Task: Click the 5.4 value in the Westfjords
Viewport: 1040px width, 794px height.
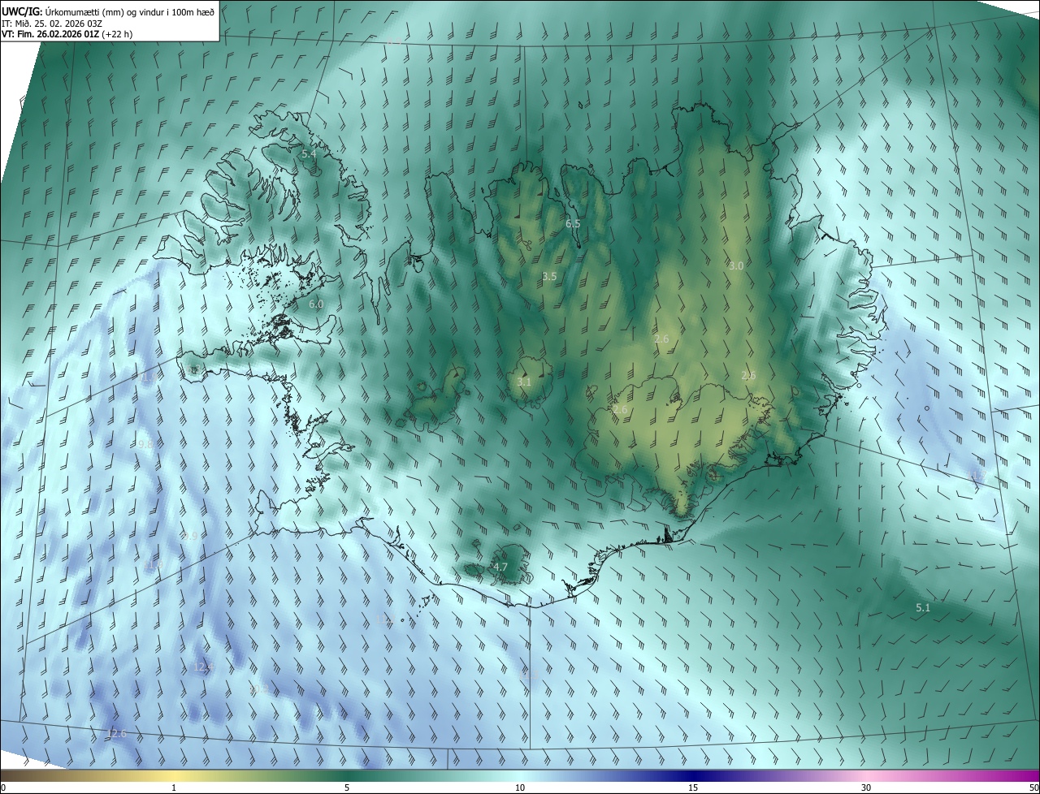Action: 309,153
